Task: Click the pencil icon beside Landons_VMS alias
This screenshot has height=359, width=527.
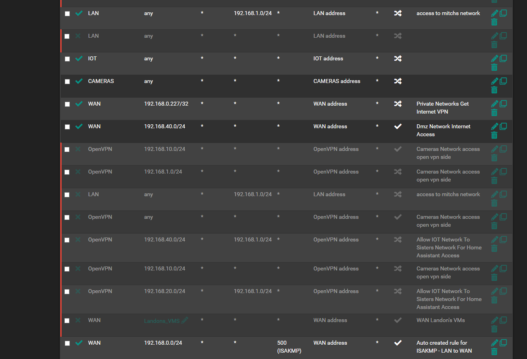Action: [x=185, y=320]
